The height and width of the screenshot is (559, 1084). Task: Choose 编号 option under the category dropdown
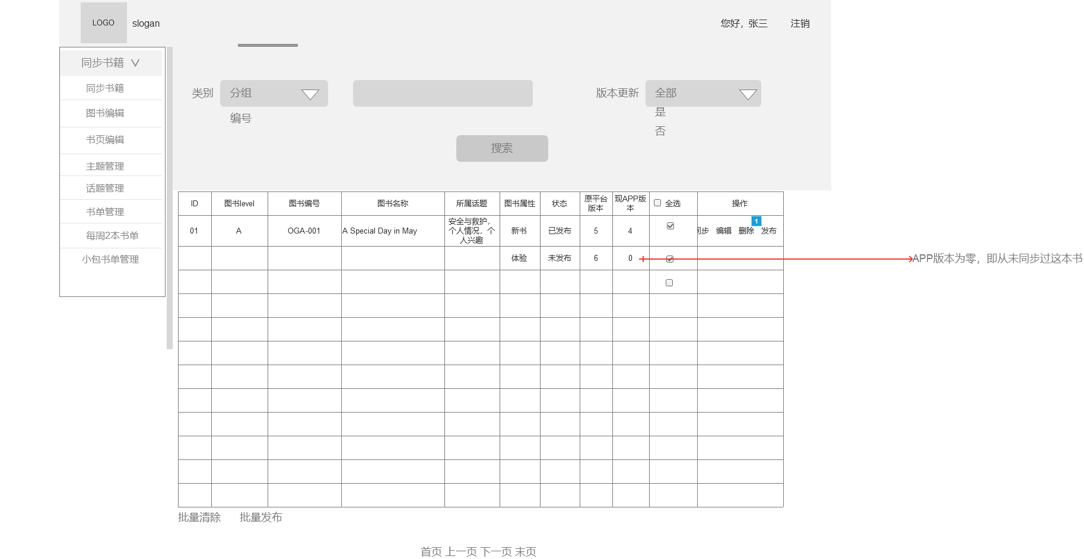(x=241, y=118)
